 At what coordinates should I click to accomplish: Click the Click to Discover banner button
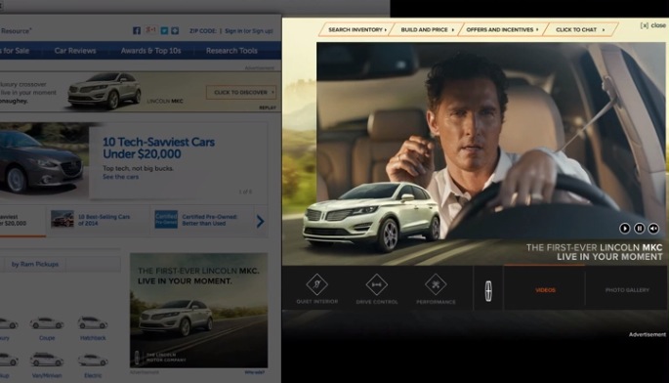(241, 92)
